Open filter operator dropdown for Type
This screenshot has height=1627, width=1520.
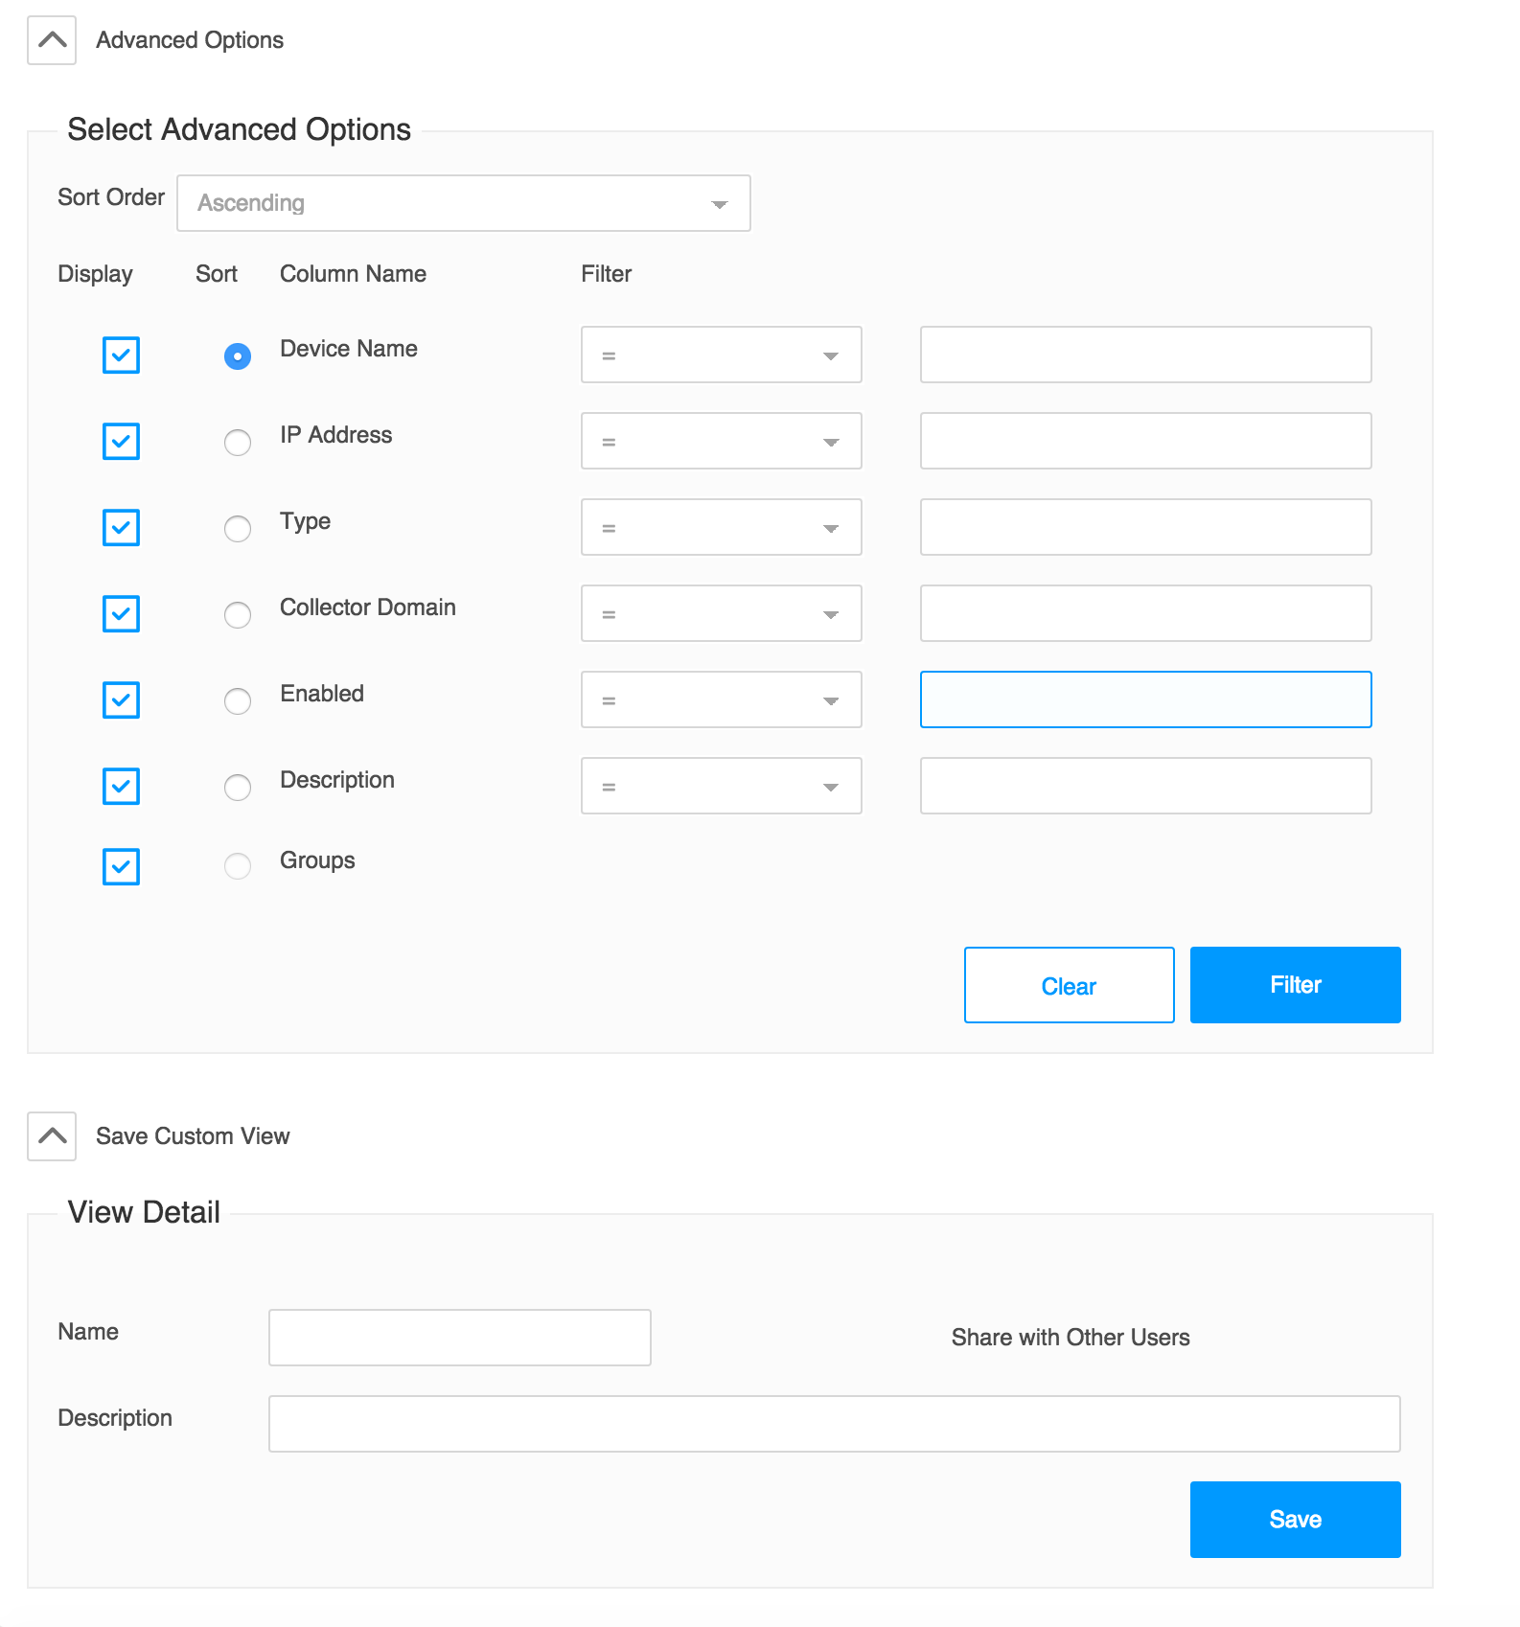click(721, 528)
